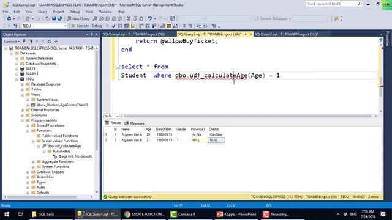392x220 pixels.
Task: Click the Save icon in the toolbar
Action: point(54,19)
